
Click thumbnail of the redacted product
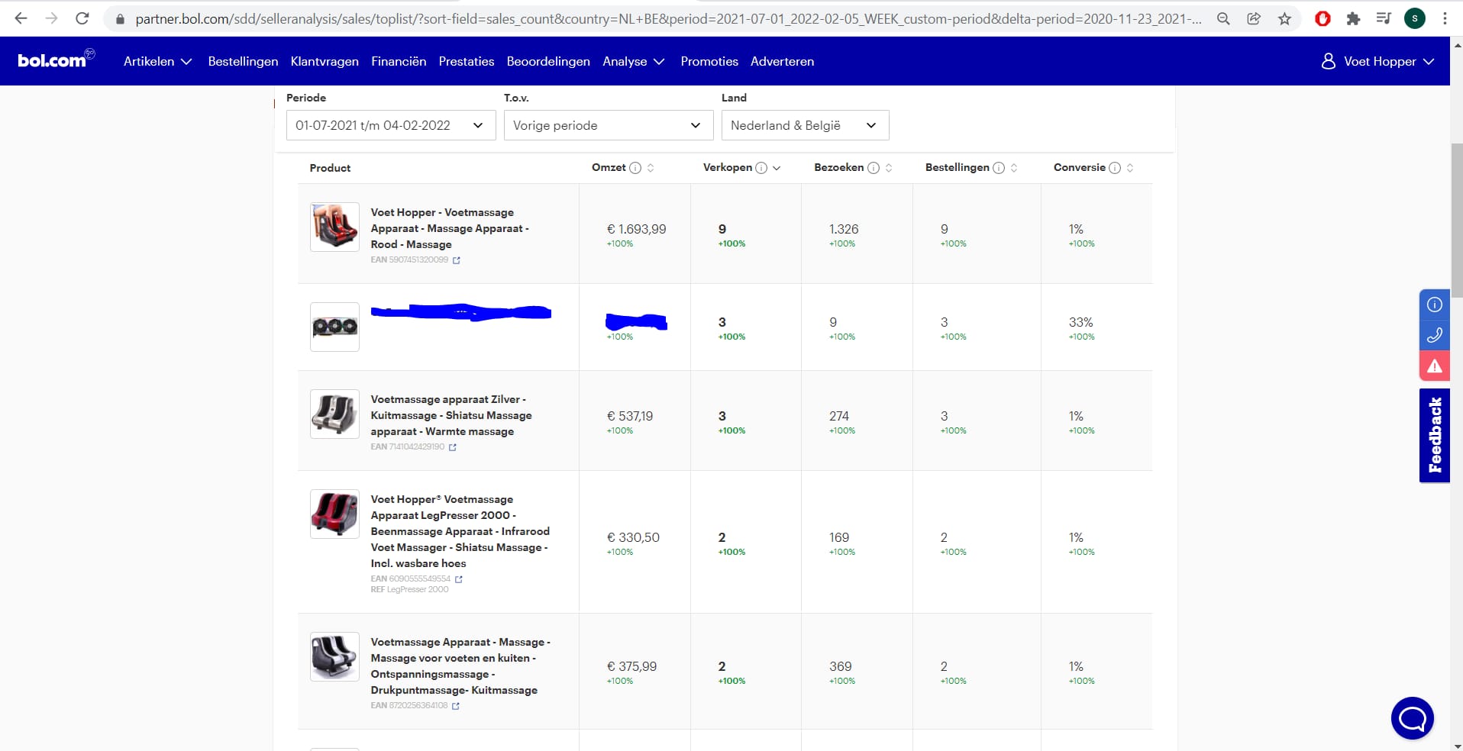click(334, 327)
